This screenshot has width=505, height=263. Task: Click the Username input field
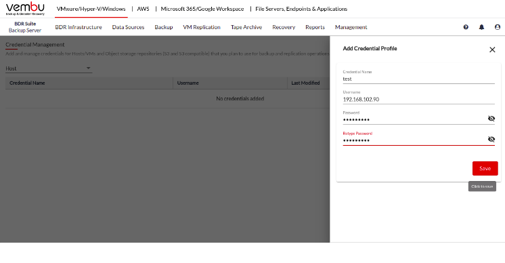(x=418, y=99)
